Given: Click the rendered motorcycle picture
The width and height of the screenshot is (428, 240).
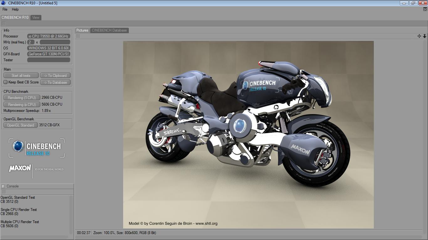Looking at the screenshot, I should coord(248,135).
